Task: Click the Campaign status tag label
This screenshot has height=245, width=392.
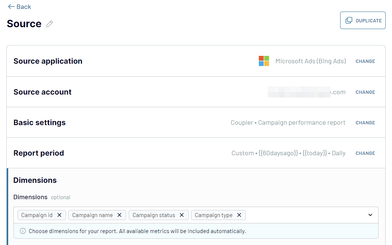Action: click(154, 215)
